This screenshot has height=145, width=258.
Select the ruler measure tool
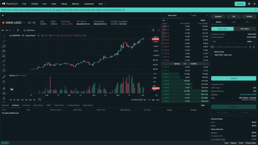[4, 77]
